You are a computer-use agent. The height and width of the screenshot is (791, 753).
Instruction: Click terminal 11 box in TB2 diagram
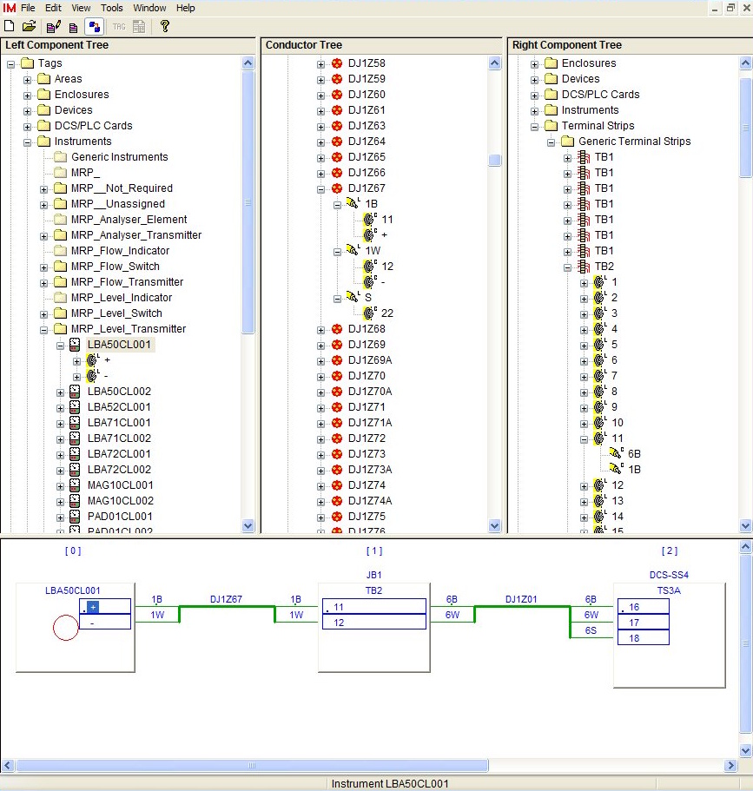click(374, 606)
